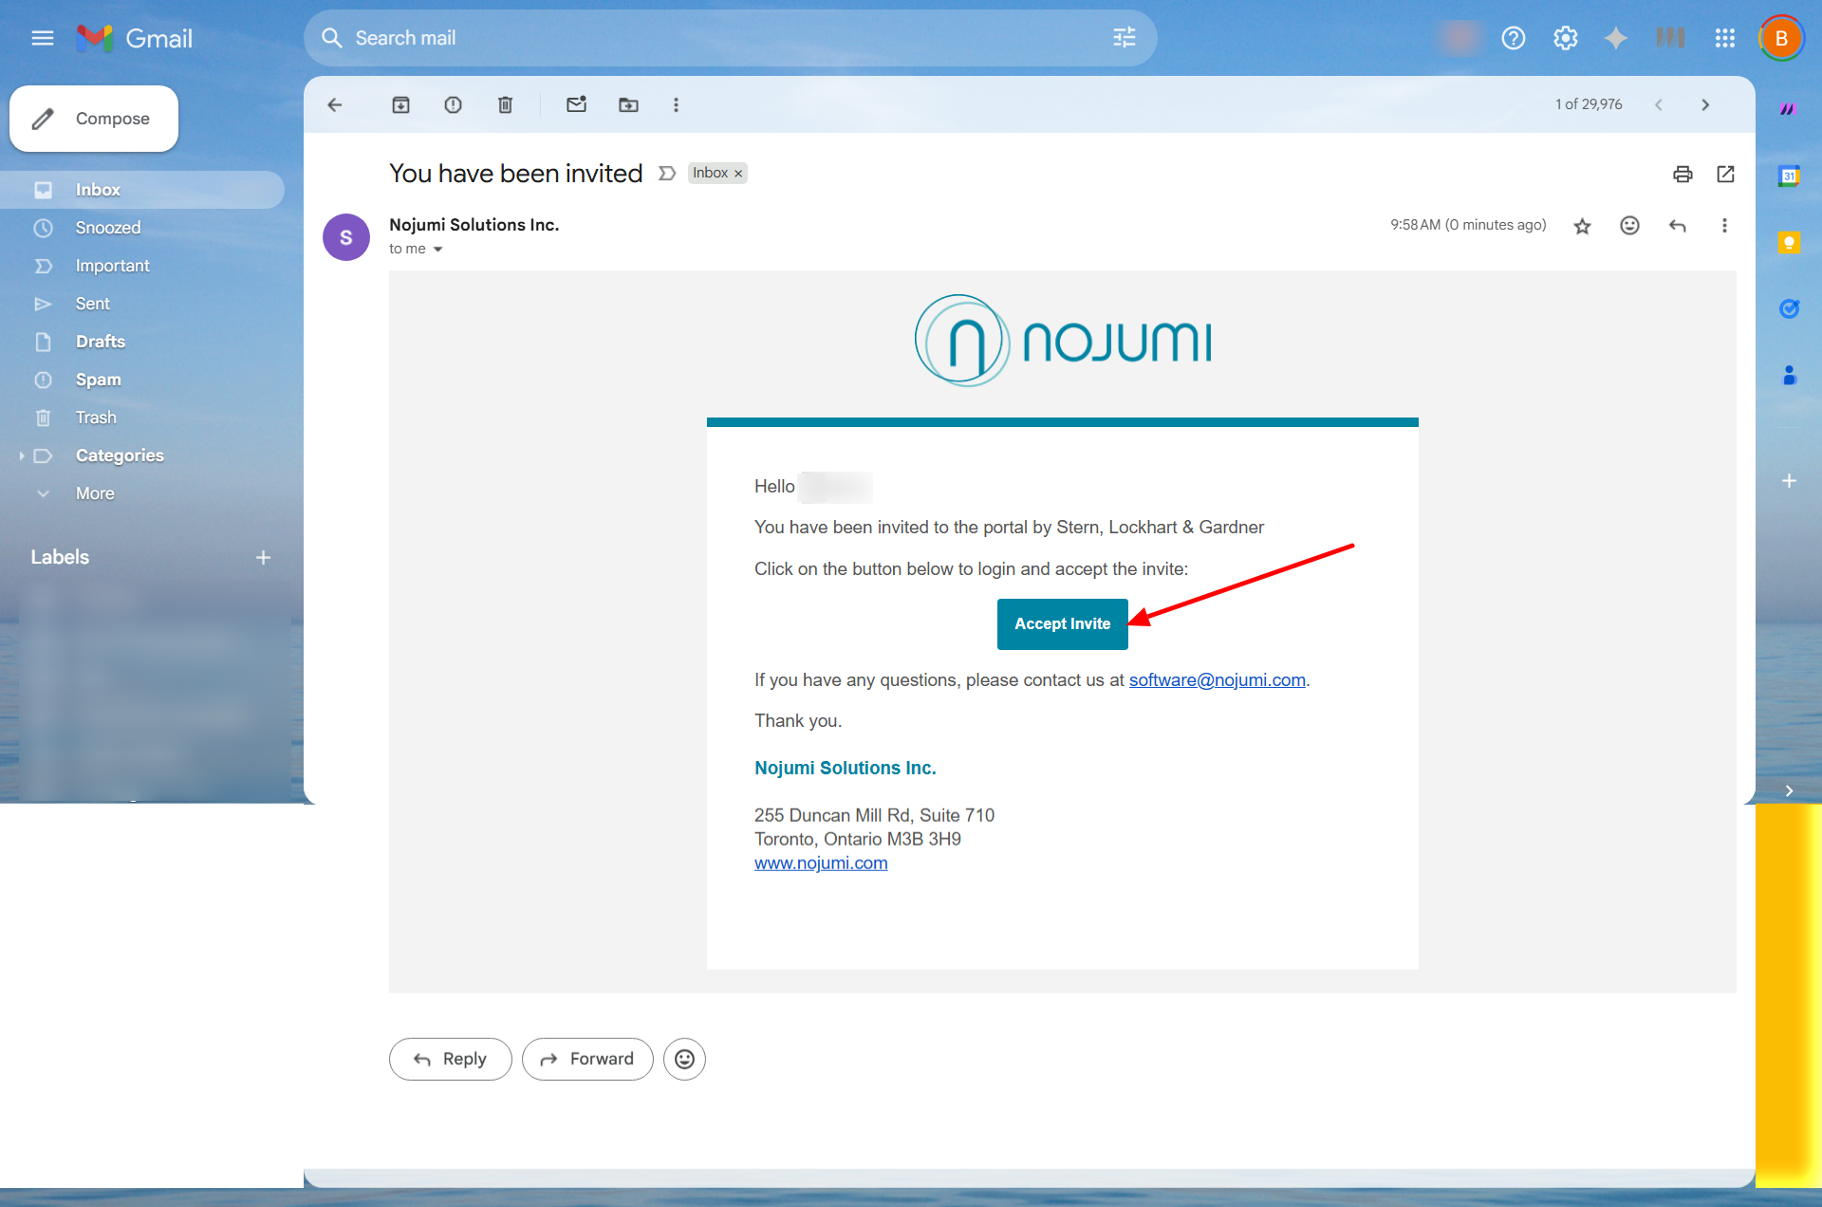Open the Inbox folder
Screen dimensions: 1822x1207
pos(142,190)
